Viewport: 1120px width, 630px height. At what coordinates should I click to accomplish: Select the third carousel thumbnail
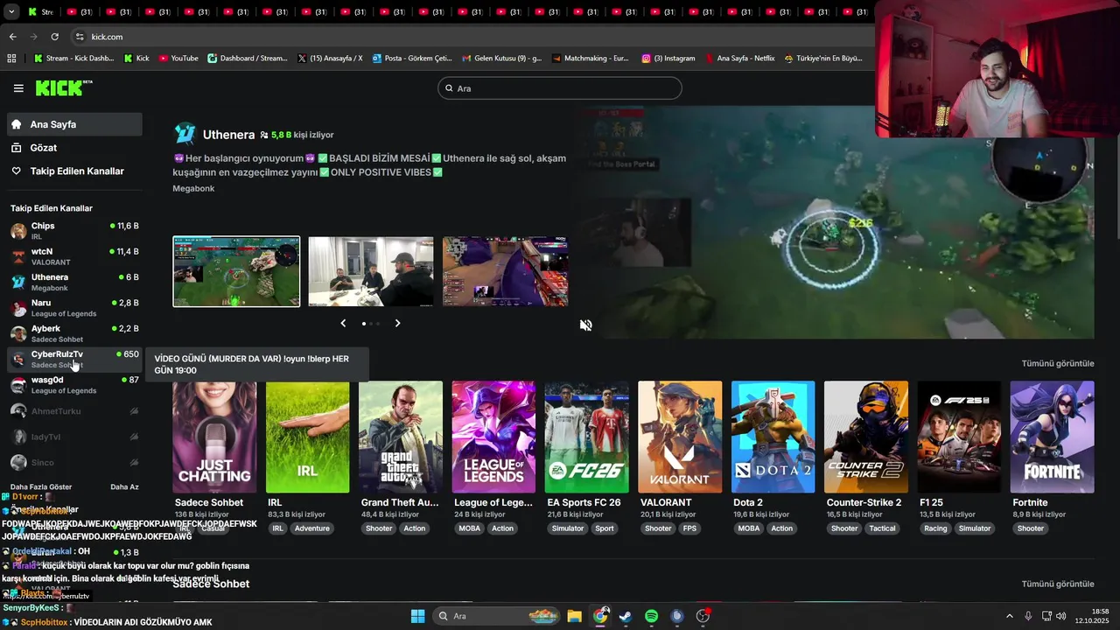[506, 271]
